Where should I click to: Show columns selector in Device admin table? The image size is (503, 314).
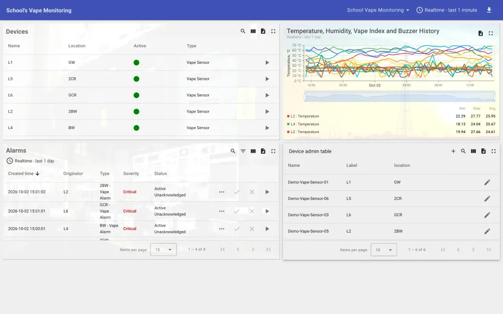pyautogui.click(x=473, y=151)
